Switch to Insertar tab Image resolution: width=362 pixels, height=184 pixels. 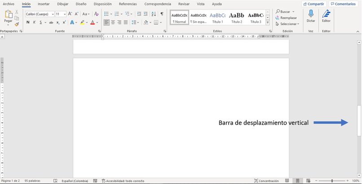(x=44, y=4)
